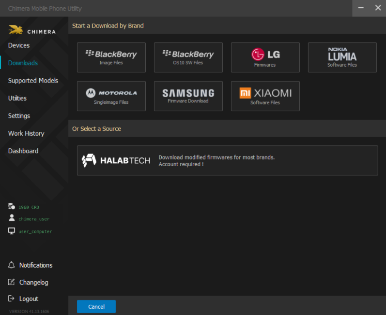Open Settings from the sidebar

19,116
